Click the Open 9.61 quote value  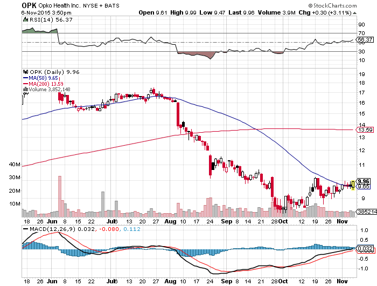pos(152,12)
